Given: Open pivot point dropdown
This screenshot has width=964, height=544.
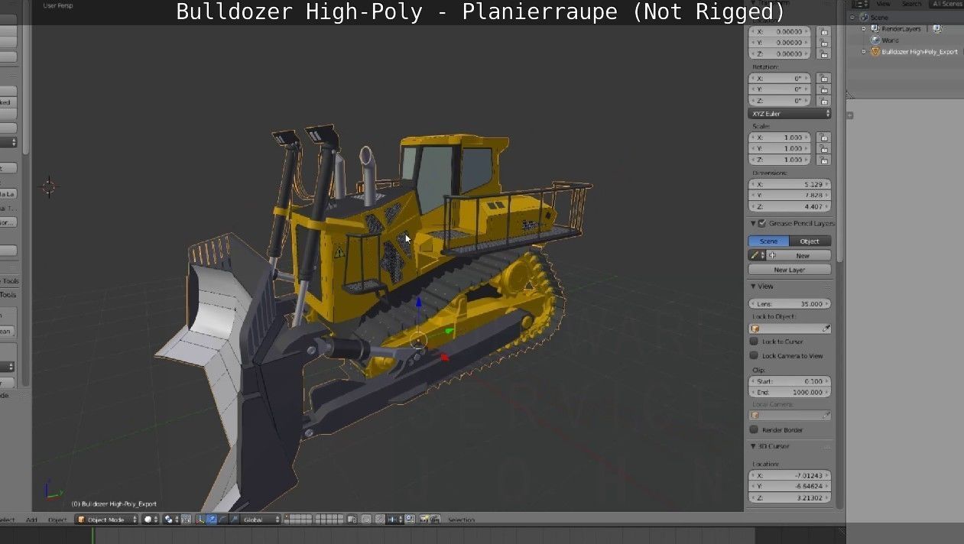Looking at the screenshot, I should point(170,520).
